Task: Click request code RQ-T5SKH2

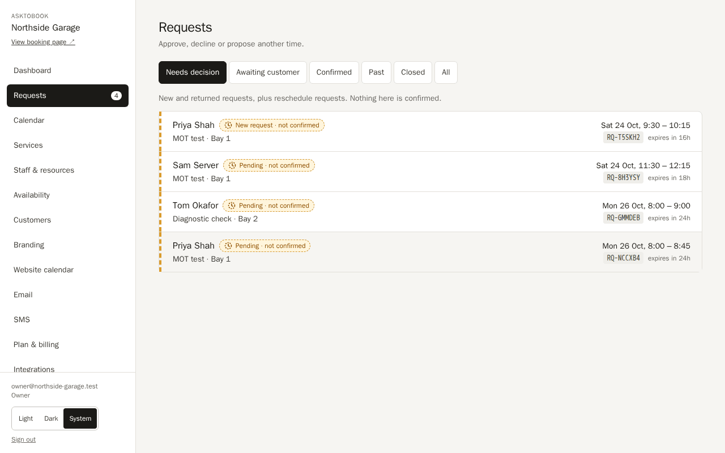Action: [623, 138]
